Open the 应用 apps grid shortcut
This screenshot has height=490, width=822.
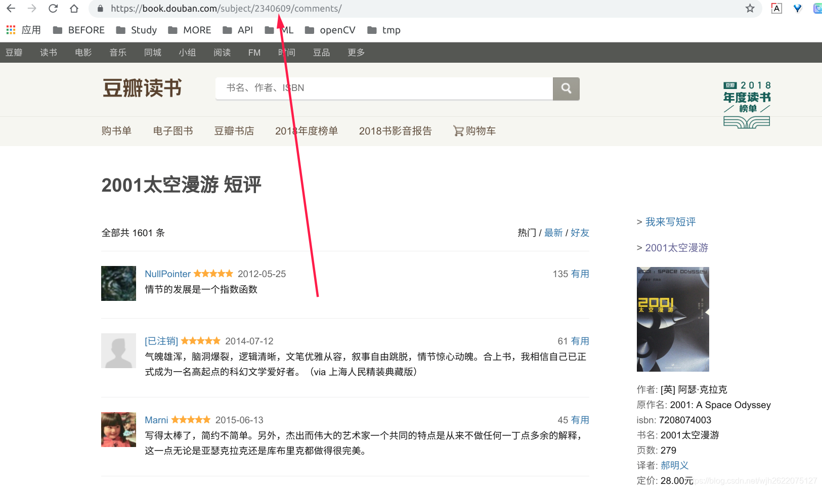pyautogui.click(x=23, y=30)
